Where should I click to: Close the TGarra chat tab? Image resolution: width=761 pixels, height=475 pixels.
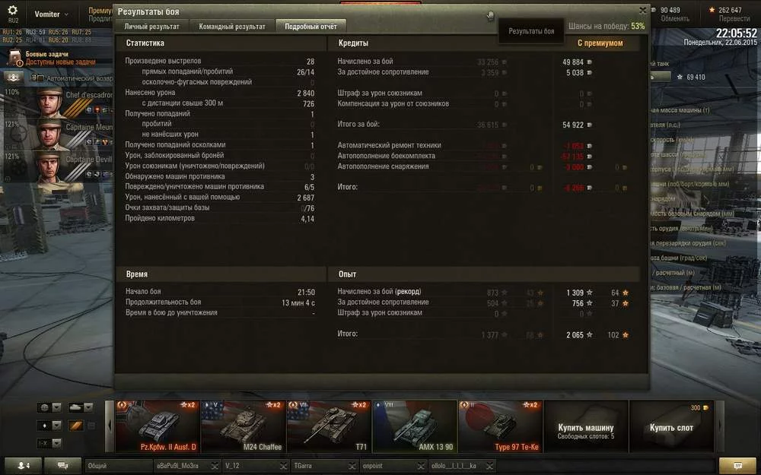click(x=353, y=466)
